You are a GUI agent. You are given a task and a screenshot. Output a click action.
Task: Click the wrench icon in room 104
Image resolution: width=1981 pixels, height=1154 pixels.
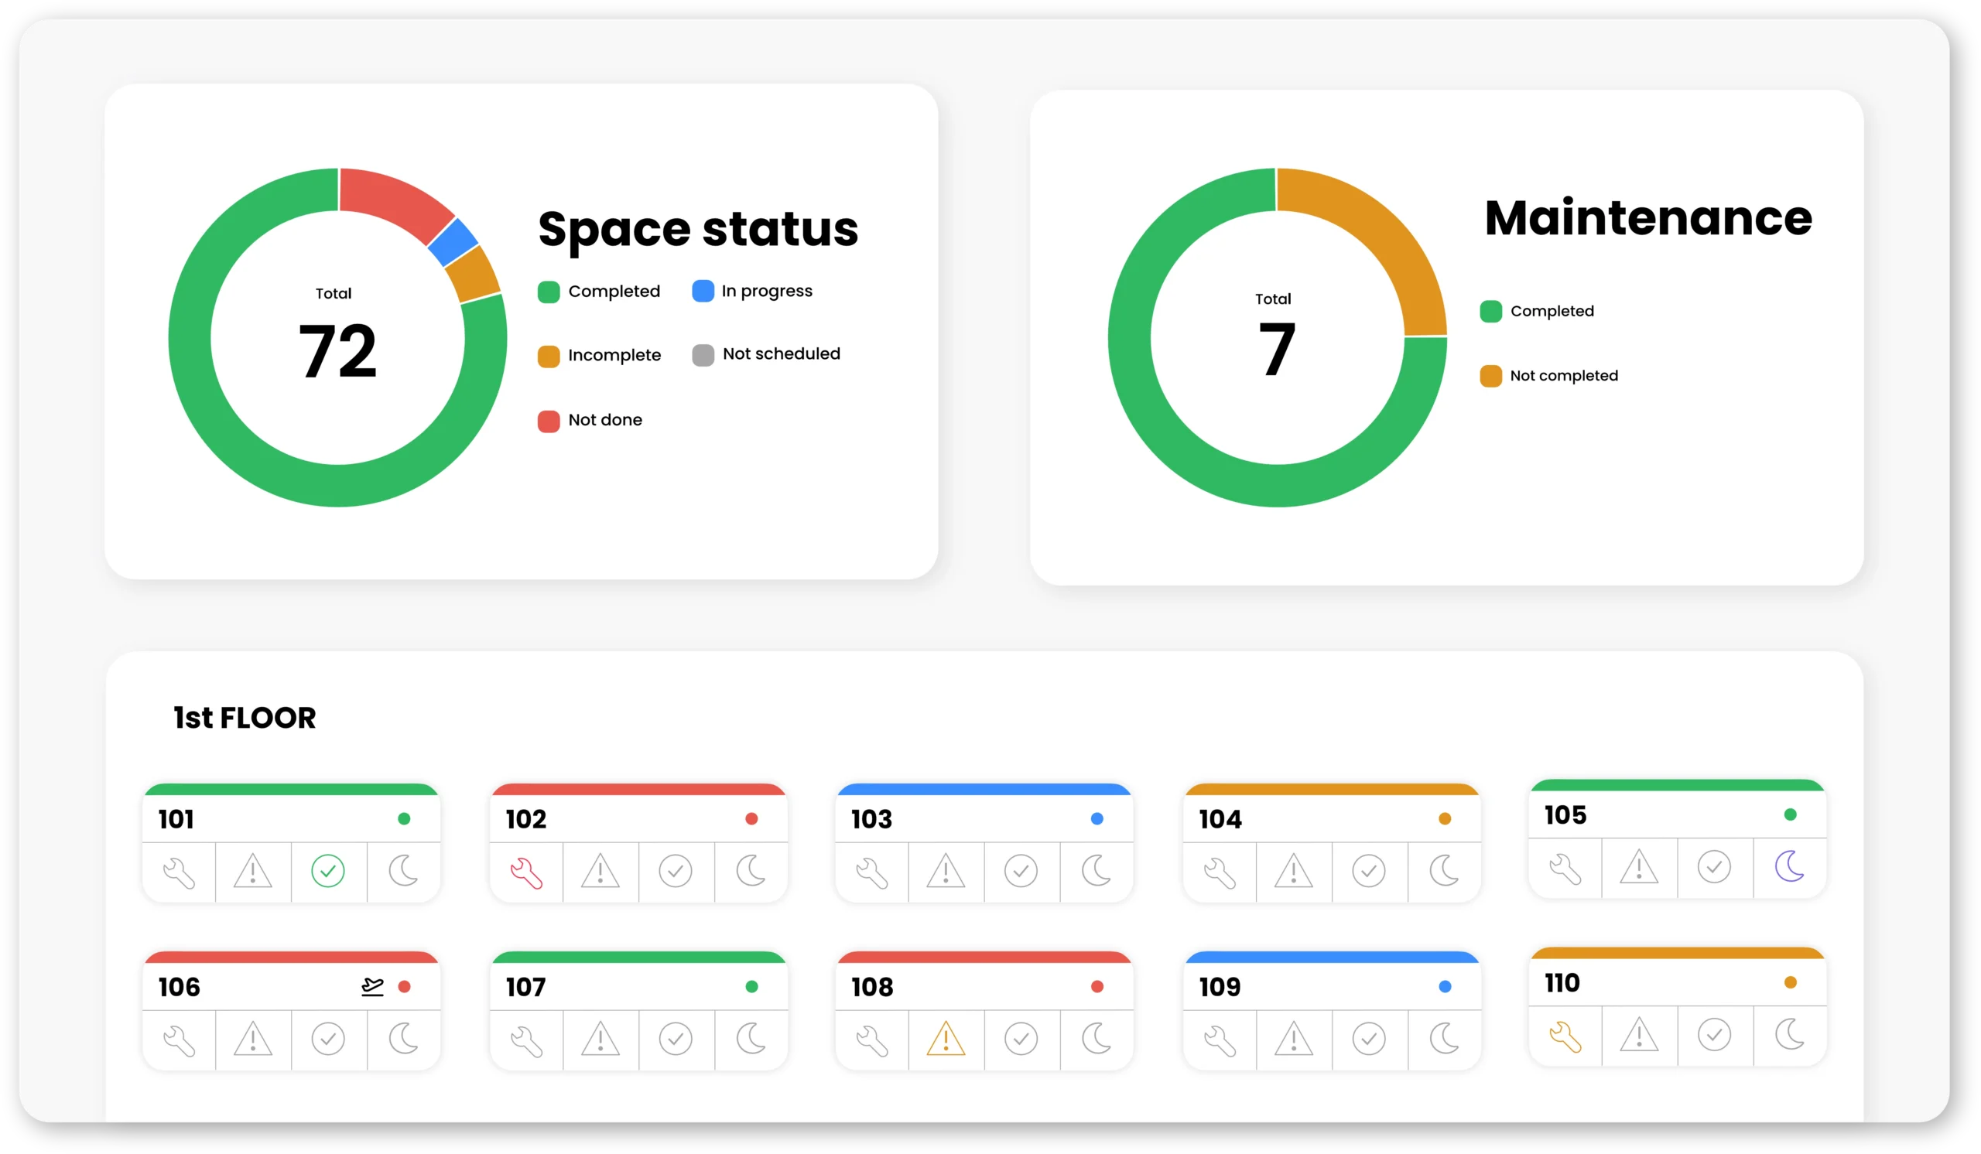(1220, 872)
